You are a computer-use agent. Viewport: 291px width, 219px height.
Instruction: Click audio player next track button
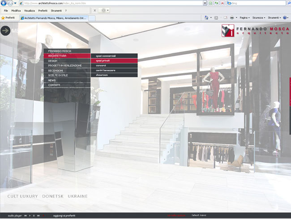tap(38, 216)
